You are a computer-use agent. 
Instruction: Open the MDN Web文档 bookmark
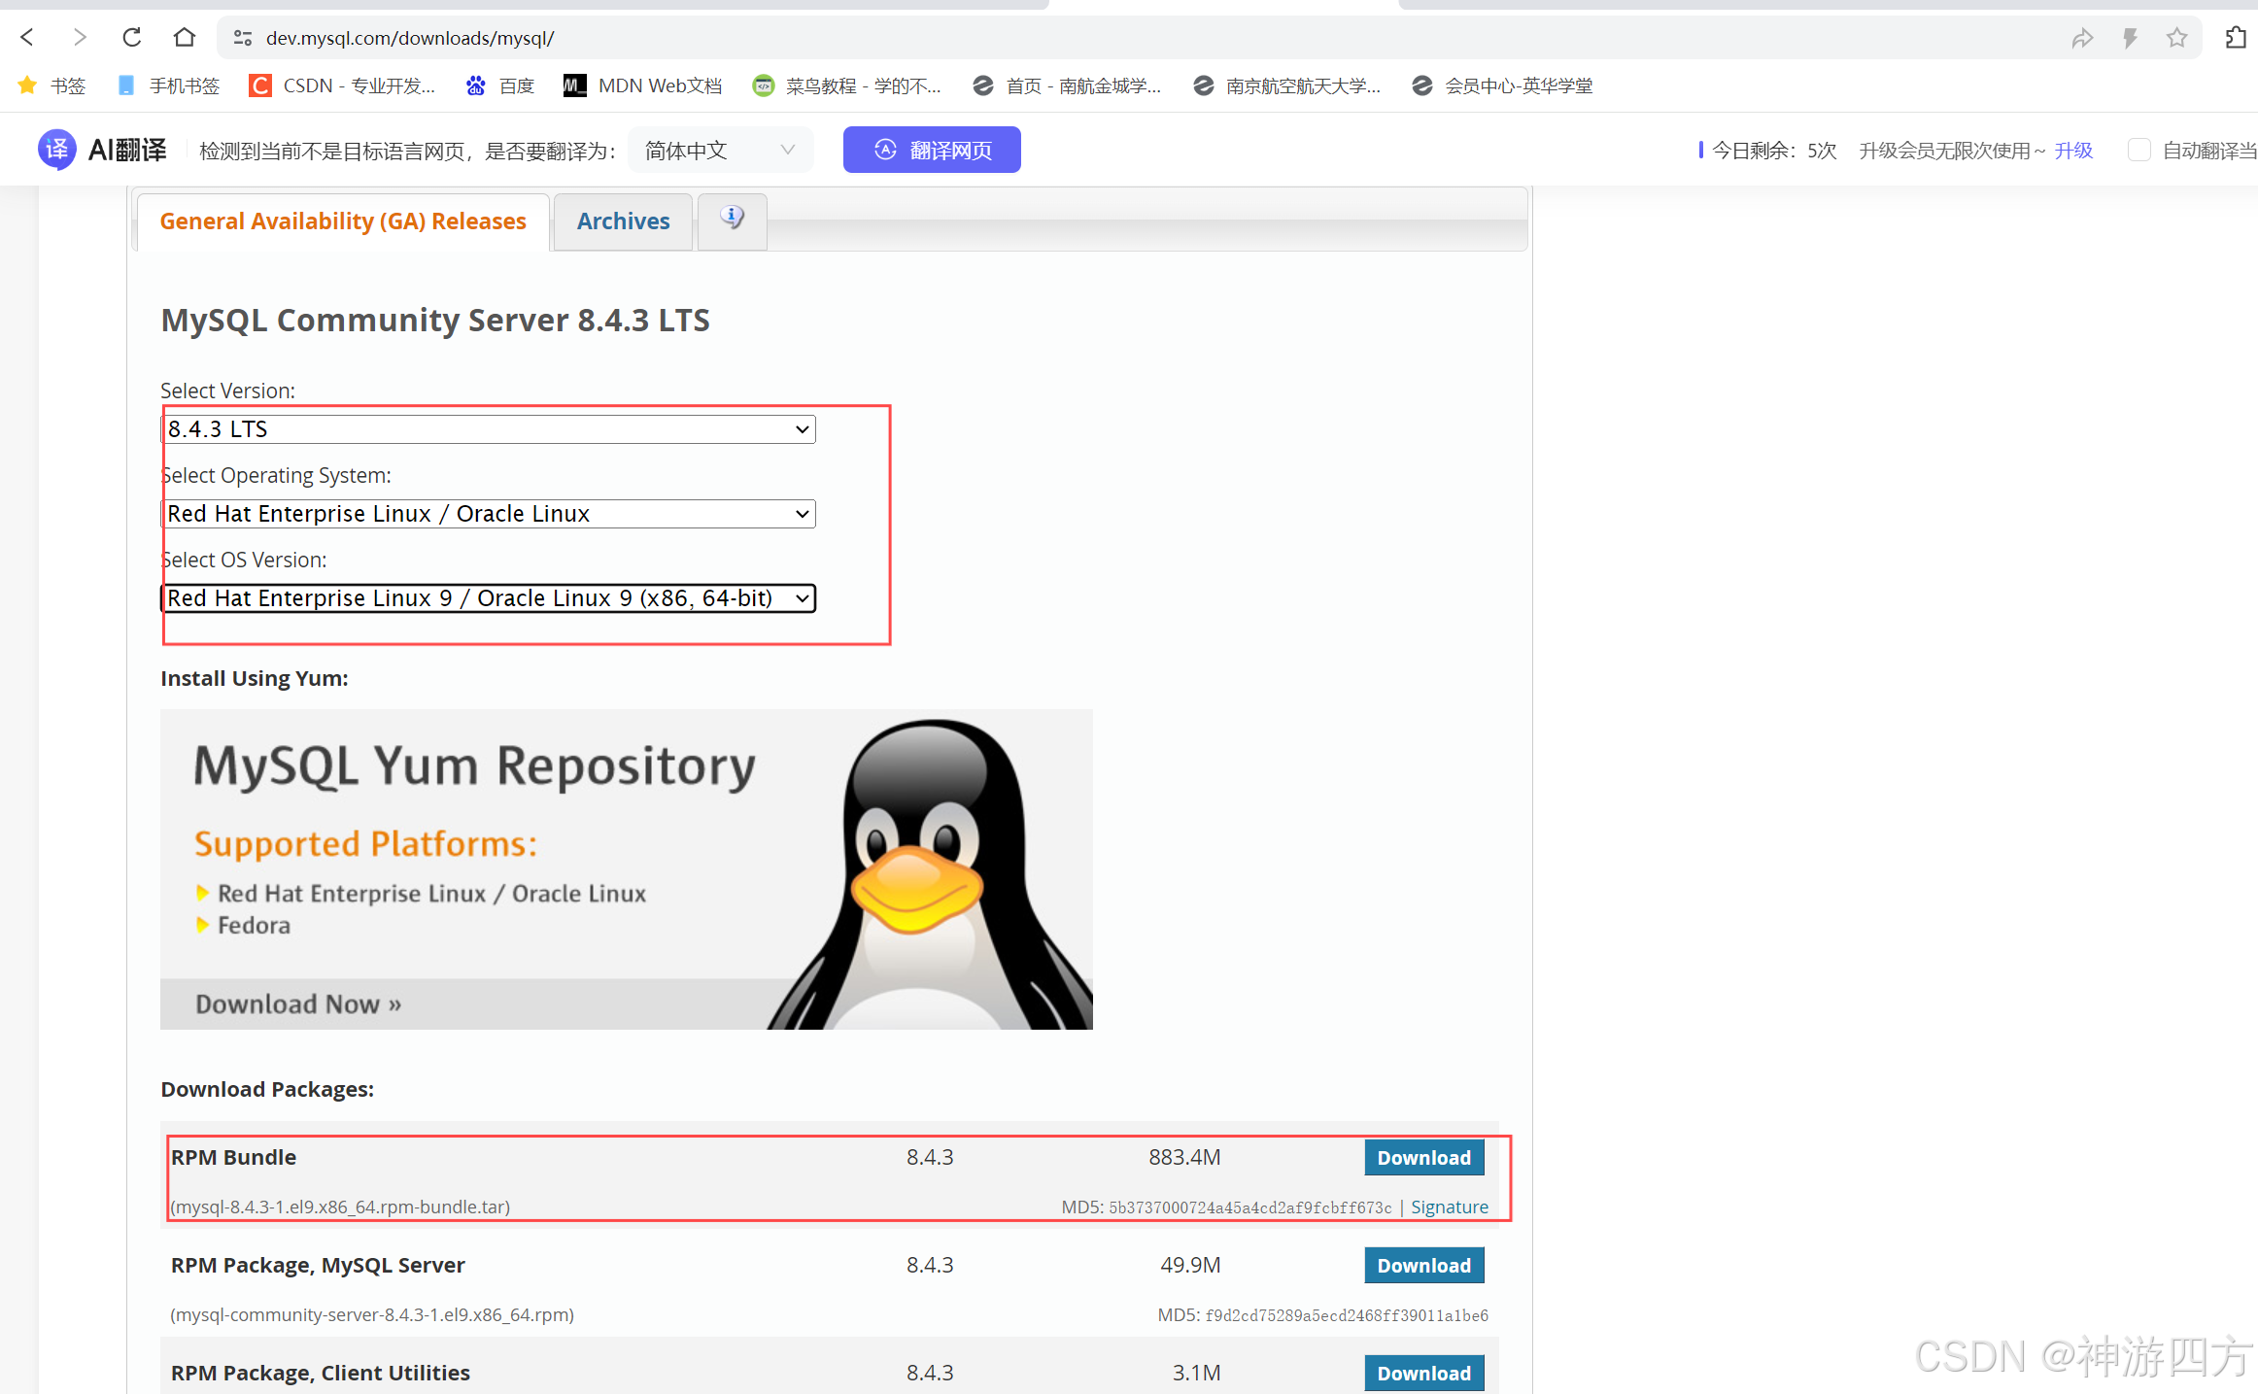[642, 85]
